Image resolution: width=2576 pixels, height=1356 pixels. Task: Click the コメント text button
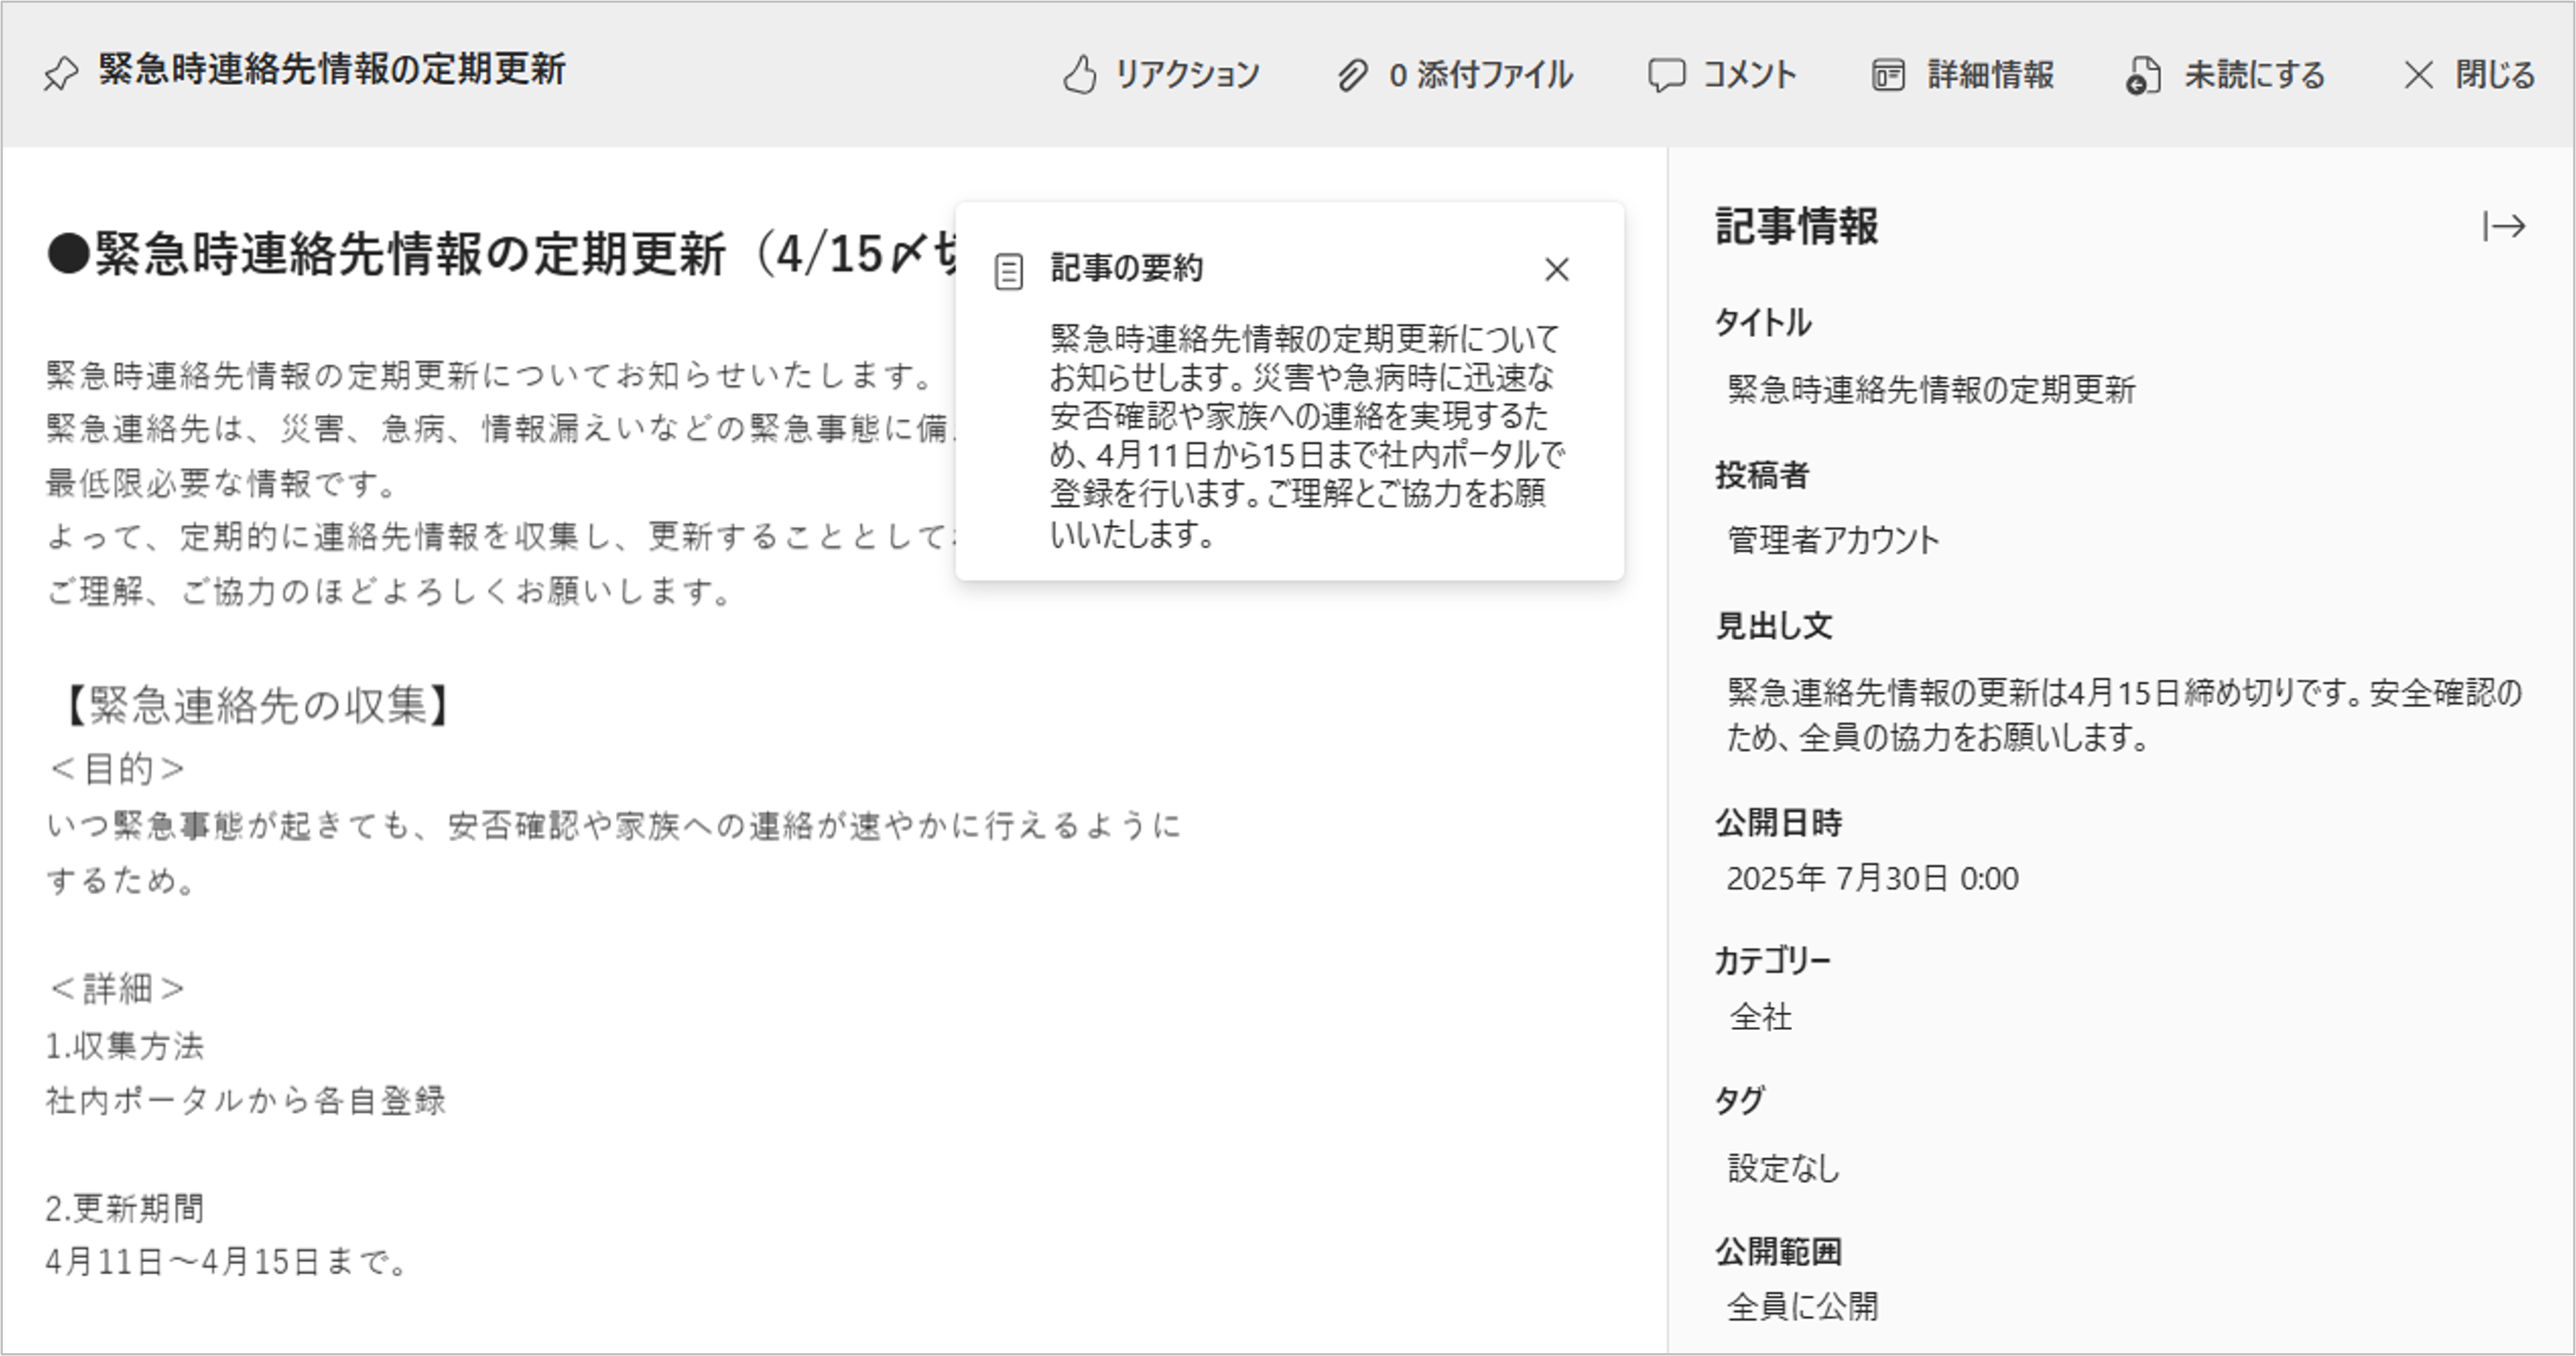click(1749, 75)
